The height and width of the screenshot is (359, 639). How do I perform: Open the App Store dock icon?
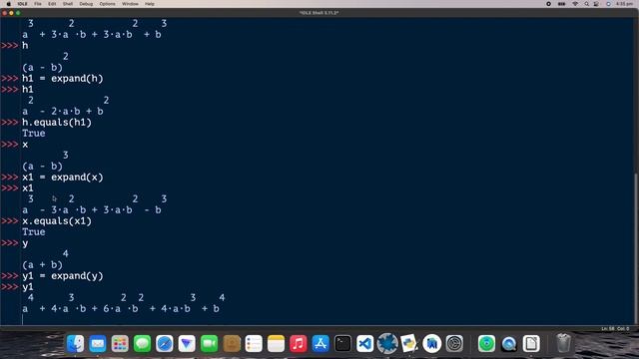pos(320,343)
